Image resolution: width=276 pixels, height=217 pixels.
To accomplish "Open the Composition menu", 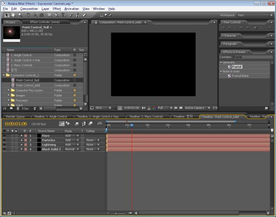I will point(29,9).
